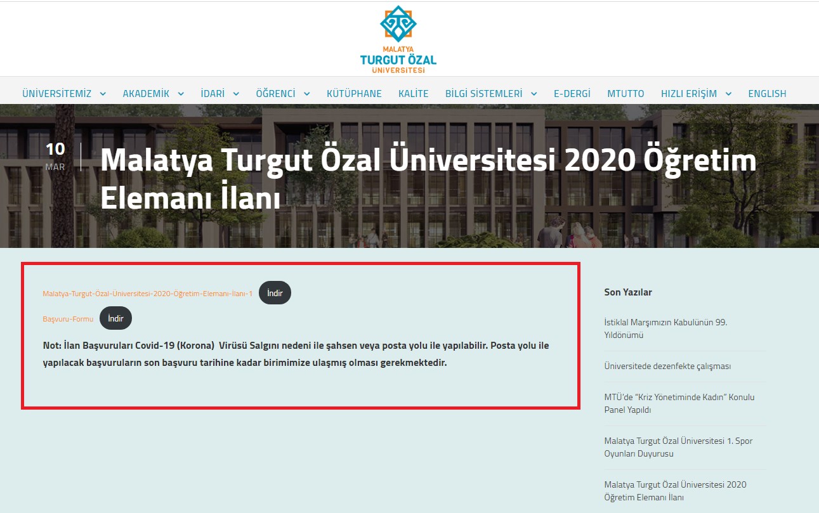Open the Kriz Yönetiminde Kadın panel post
Viewport: 819px width, 513px height.
(x=679, y=403)
